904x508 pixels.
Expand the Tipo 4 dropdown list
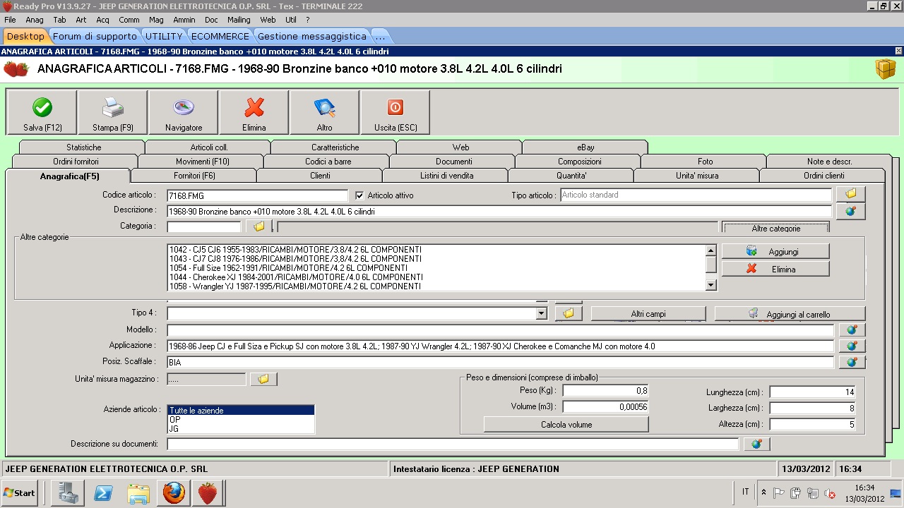(542, 313)
